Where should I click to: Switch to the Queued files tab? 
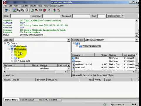pyautogui.click(x=11, y=100)
